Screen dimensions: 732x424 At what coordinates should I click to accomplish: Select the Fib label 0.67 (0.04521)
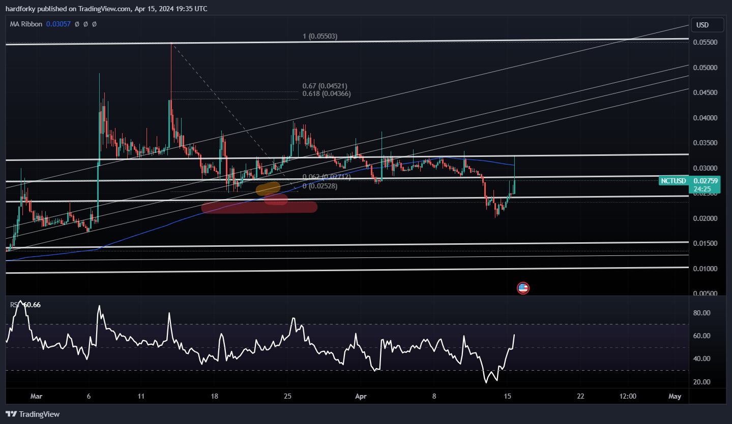[325, 86]
